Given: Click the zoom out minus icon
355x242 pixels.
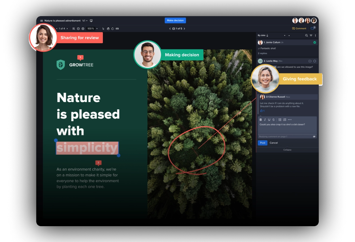Looking at the screenshot, I should point(78,29).
